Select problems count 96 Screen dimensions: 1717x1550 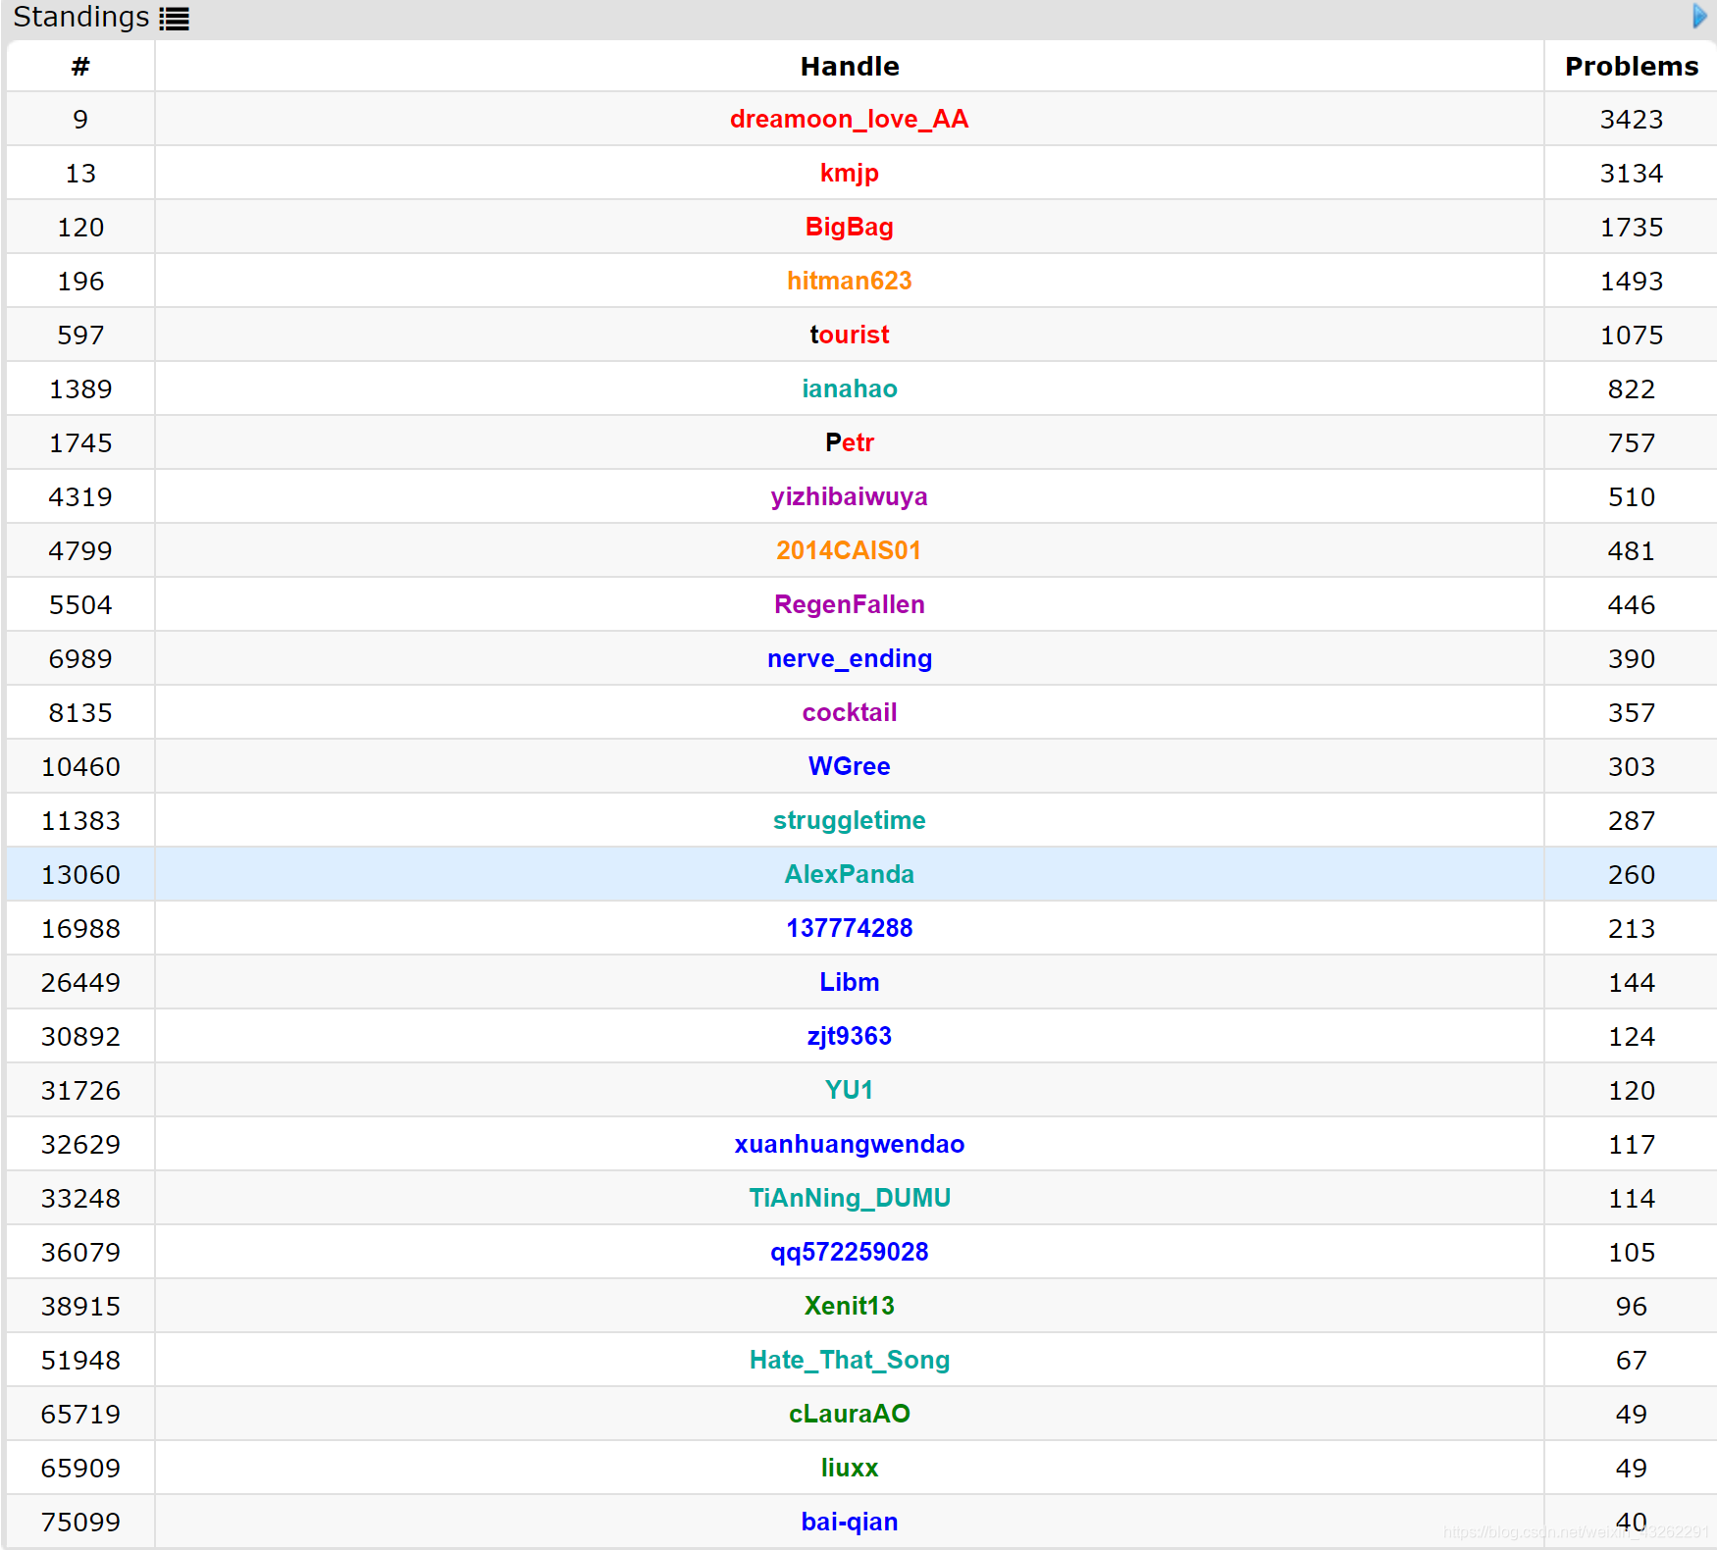pos(1631,1307)
